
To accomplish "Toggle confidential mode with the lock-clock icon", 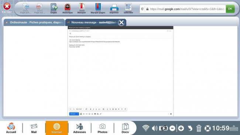I will point(98,114).
